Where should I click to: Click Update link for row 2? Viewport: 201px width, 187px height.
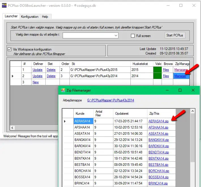[x=37, y=76]
